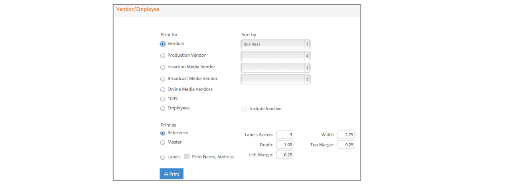Select Insertion Media Vendor radio button
Screen dimensions: 511x188
click(163, 67)
